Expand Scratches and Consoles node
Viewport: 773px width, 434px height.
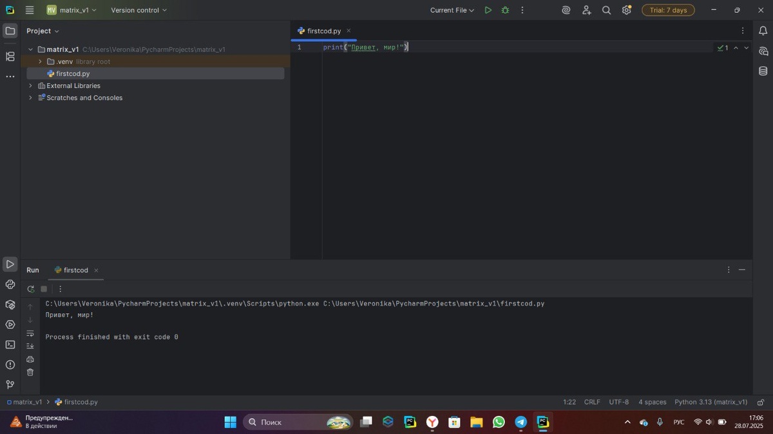[x=30, y=98]
